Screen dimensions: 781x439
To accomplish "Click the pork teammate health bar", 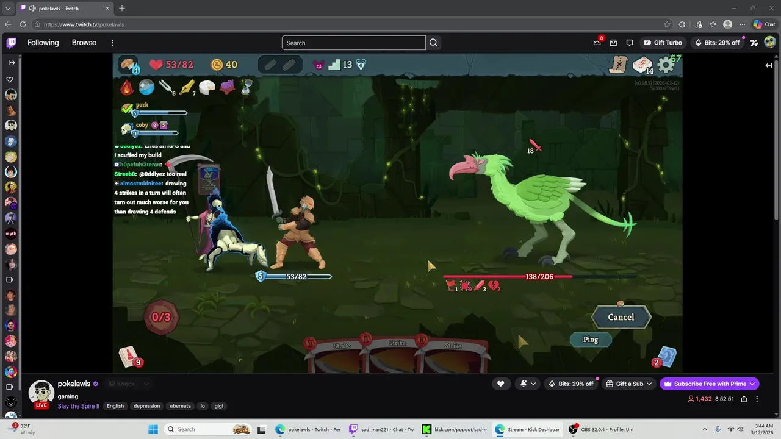I will pyautogui.click(x=160, y=113).
